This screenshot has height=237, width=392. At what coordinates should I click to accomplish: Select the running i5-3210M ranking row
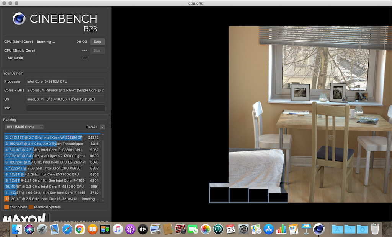point(52,199)
